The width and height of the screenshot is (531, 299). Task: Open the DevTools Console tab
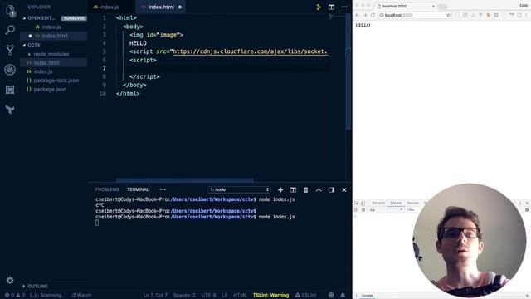pos(396,203)
